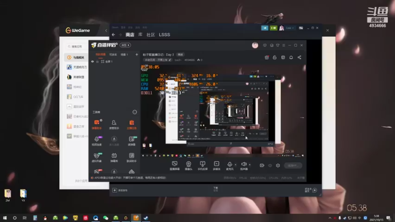Click the Steam icon in the taskbar
The width and height of the screenshot is (395, 222).
[146, 218]
